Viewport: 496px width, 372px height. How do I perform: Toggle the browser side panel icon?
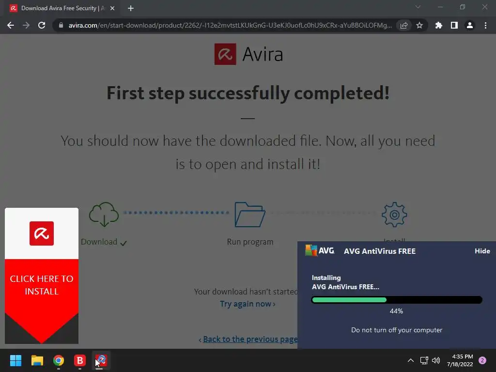click(454, 25)
